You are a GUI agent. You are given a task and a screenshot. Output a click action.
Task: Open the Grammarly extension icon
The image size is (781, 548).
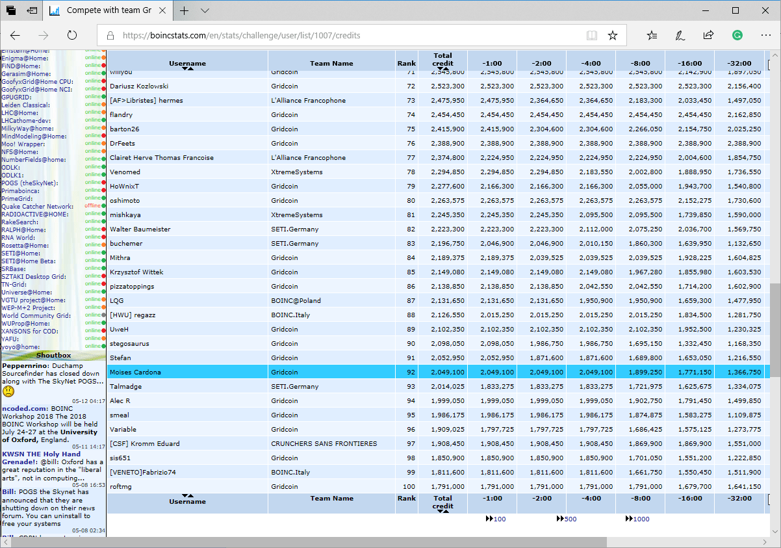coord(737,36)
